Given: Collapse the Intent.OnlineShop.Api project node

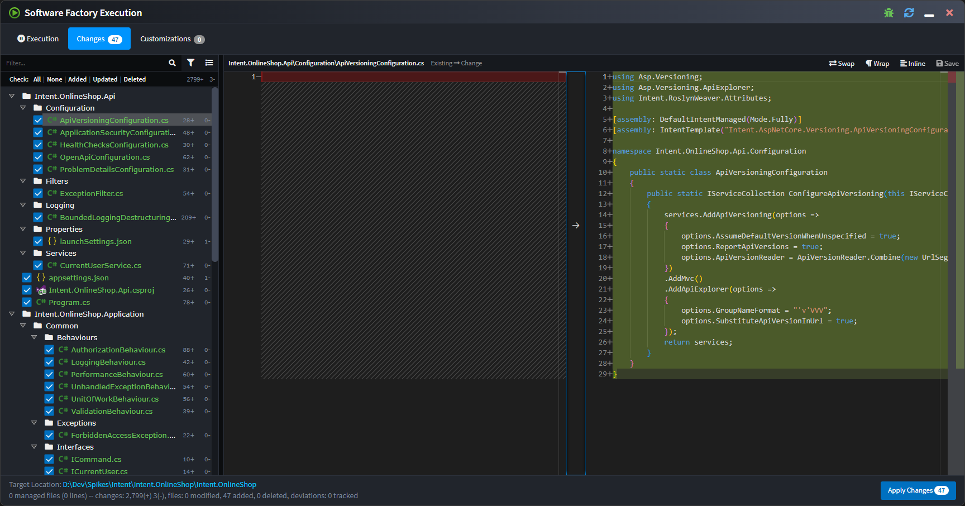Looking at the screenshot, I should point(12,96).
